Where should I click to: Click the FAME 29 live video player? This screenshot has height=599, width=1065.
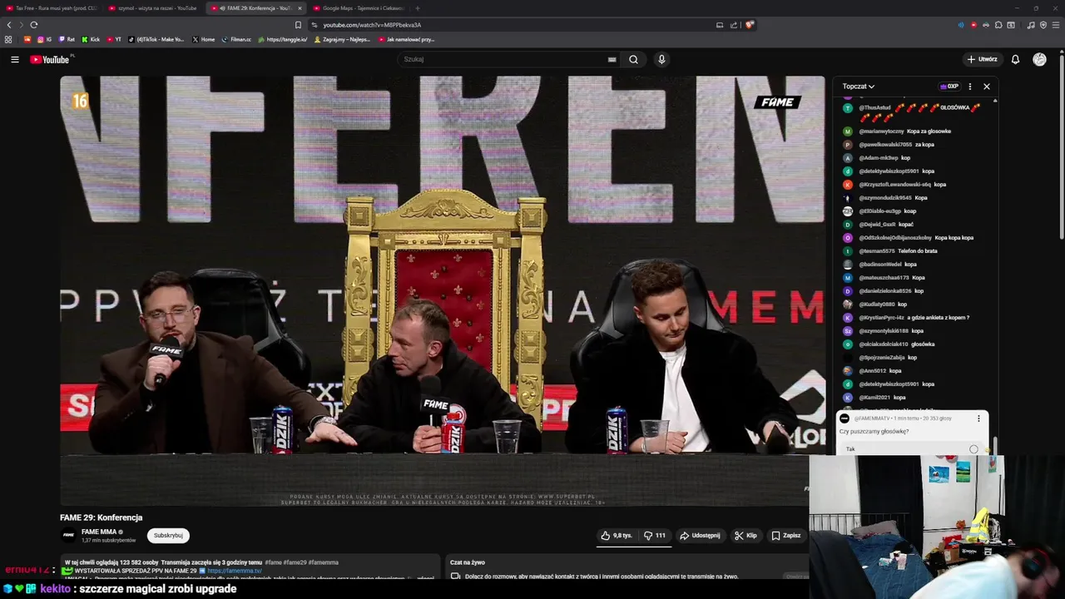[442, 291]
